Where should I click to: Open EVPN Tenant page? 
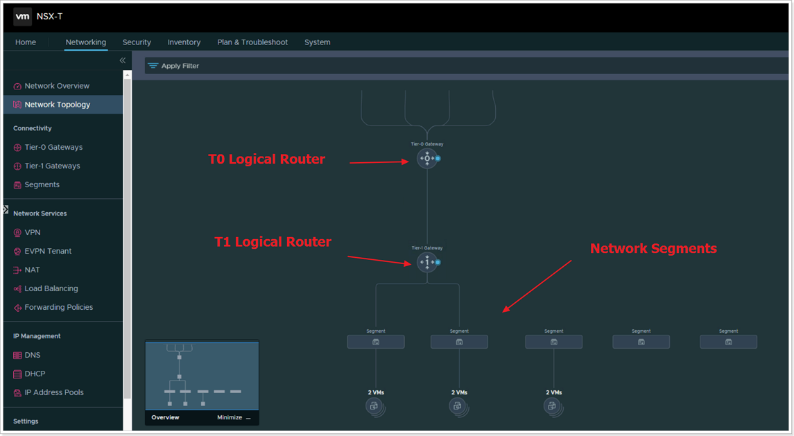48,251
